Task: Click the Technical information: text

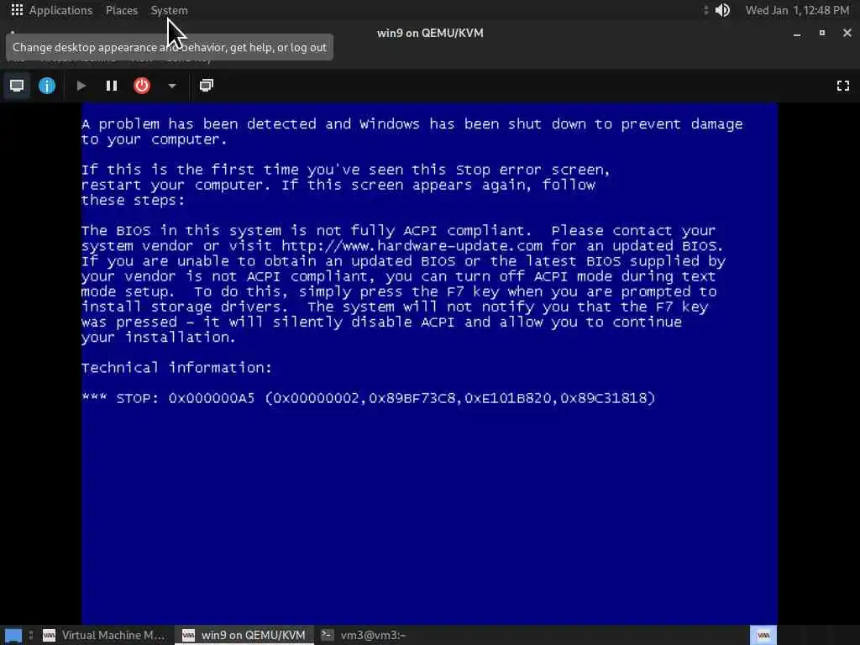Action: pyautogui.click(x=176, y=368)
